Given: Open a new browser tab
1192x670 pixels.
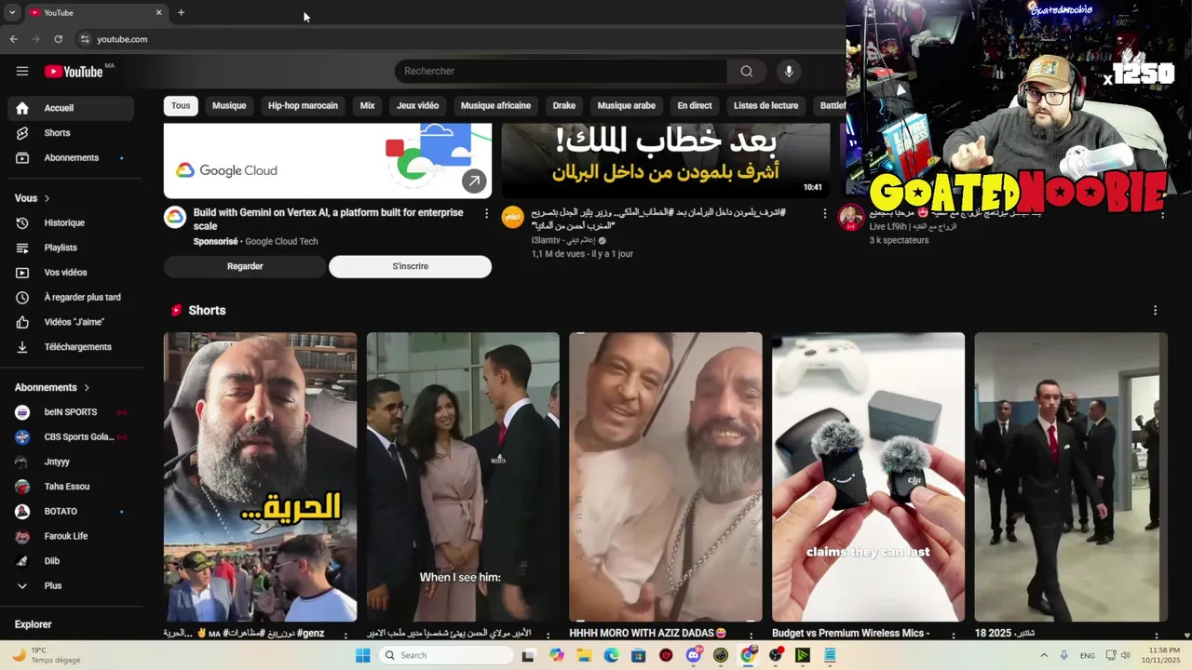Looking at the screenshot, I should (181, 12).
